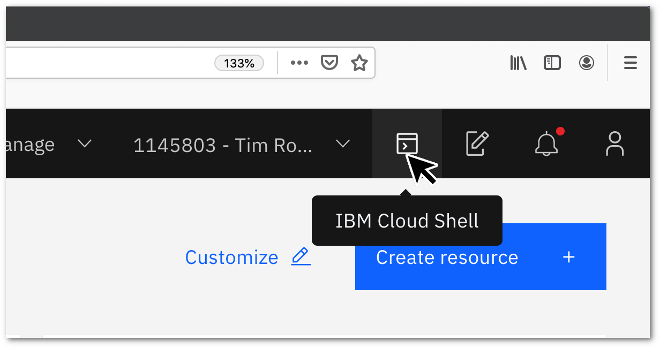This screenshot has height=348, width=660.
Task: Toggle the Firefox sidebar view
Action: point(552,63)
